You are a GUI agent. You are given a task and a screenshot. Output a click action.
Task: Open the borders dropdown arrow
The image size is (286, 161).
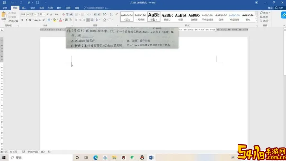(113, 20)
